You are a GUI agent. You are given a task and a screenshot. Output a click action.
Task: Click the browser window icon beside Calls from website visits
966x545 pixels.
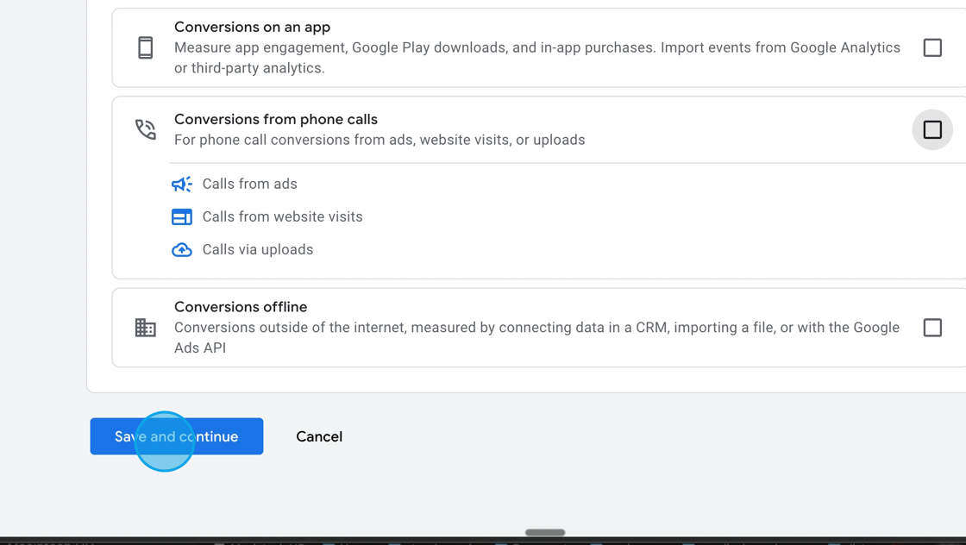point(182,216)
